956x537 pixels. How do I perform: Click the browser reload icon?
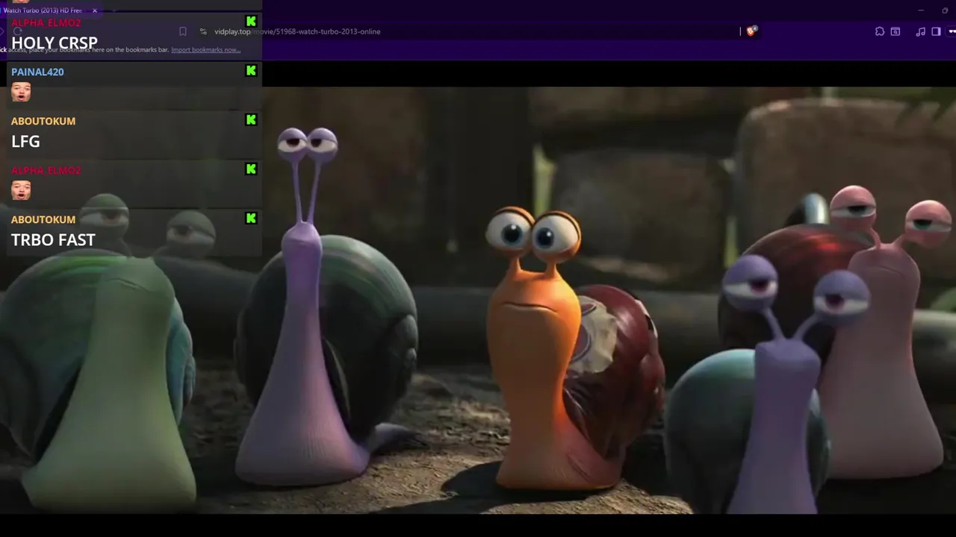(17, 31)
